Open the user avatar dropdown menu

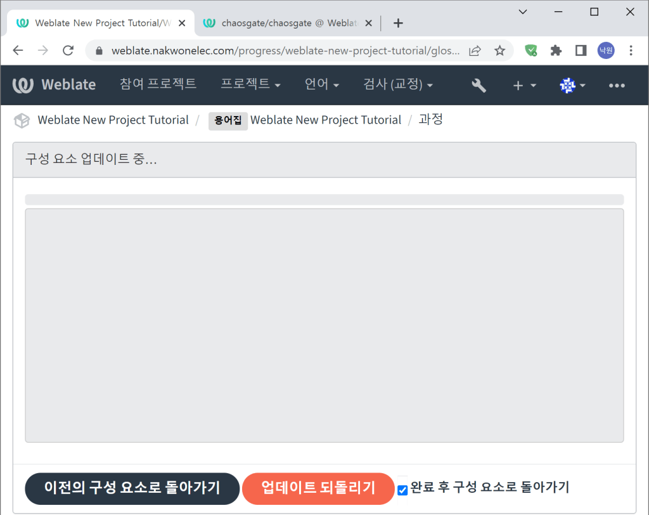pyautogui.click(x=572, y=85)
